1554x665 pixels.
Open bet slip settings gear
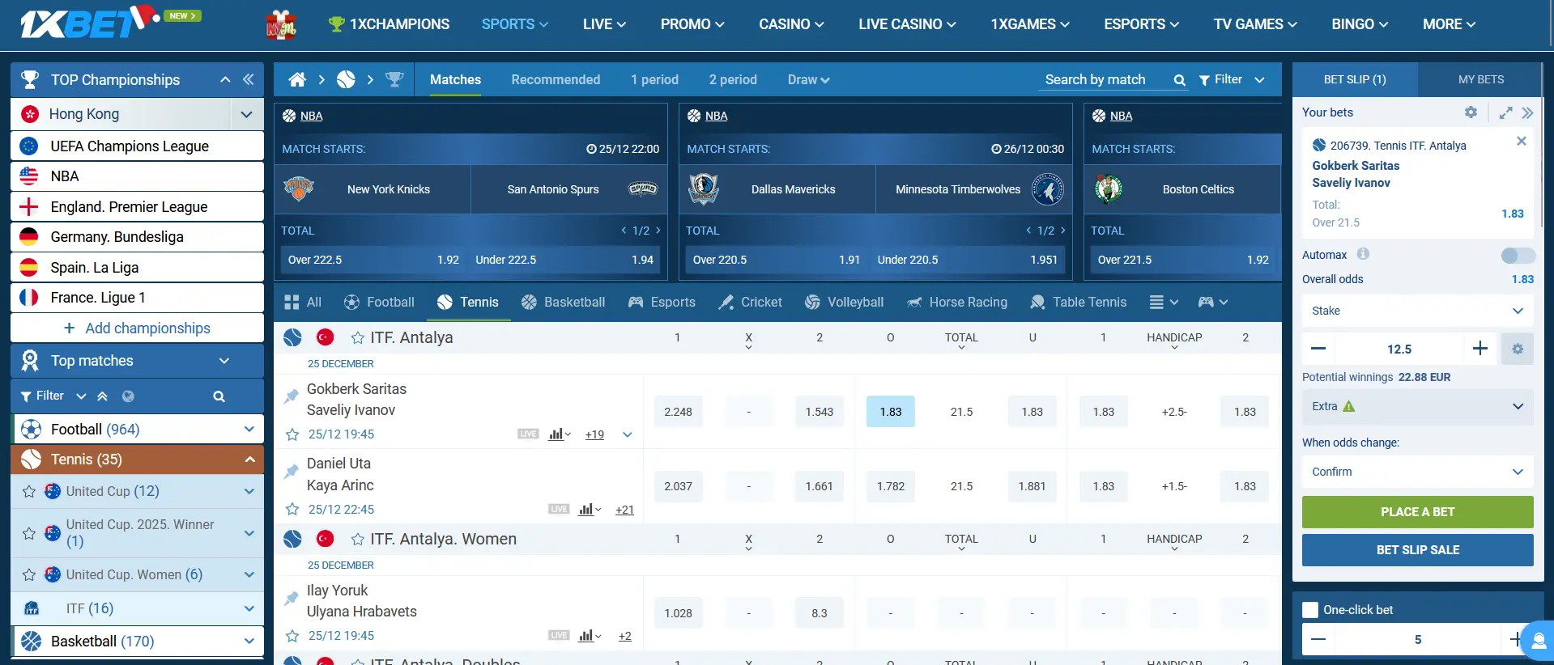1471,112
